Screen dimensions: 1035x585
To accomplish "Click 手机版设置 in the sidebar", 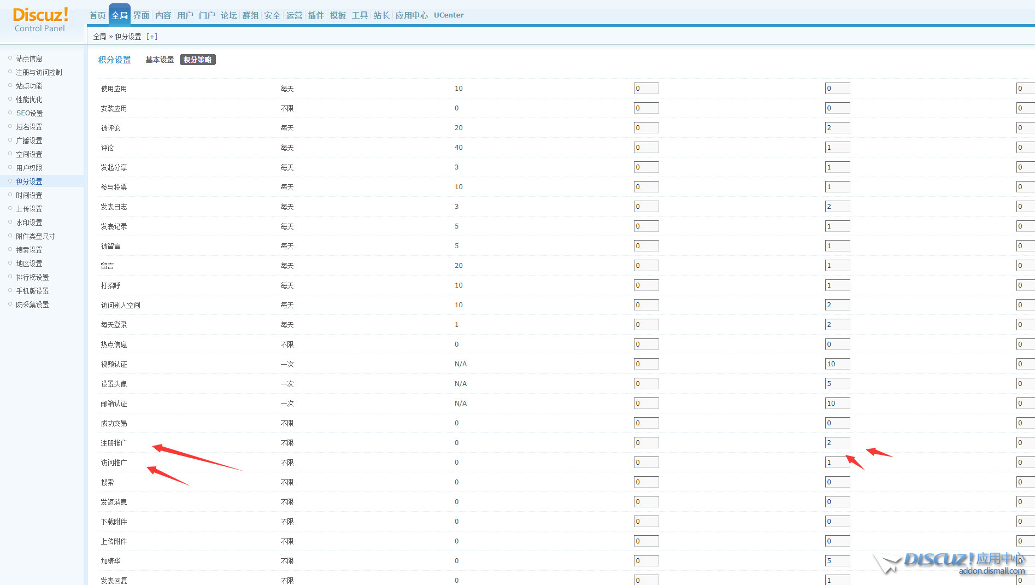I will tap(32, 291).
